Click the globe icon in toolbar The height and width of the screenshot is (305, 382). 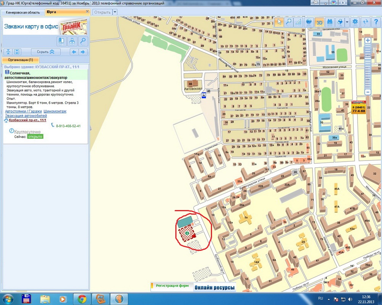pyautogui.click(x=309, y=22)
